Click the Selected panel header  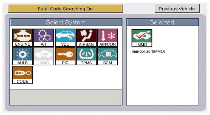(162, 22)
